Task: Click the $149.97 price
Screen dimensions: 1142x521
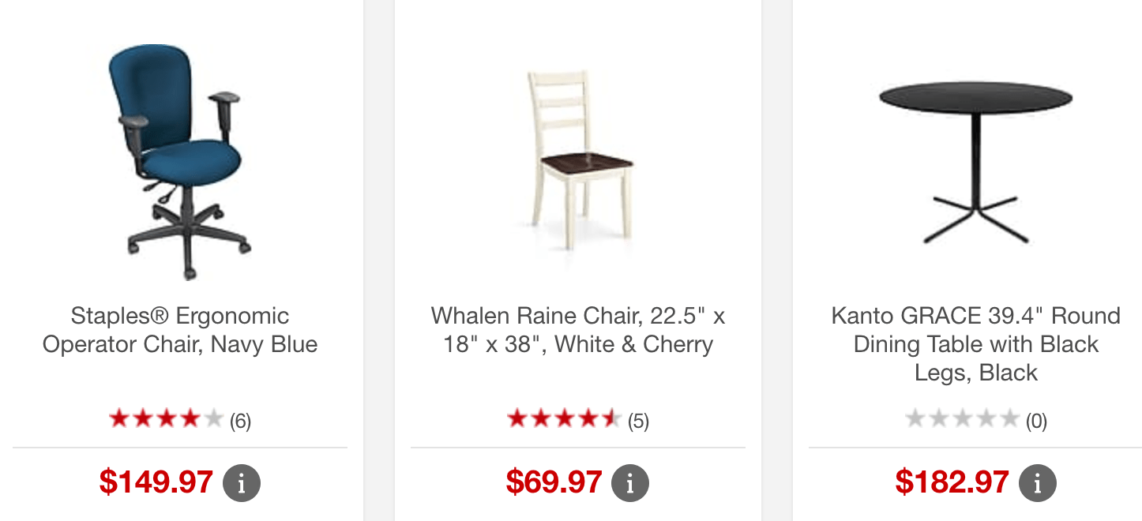Action: (156, 482)
